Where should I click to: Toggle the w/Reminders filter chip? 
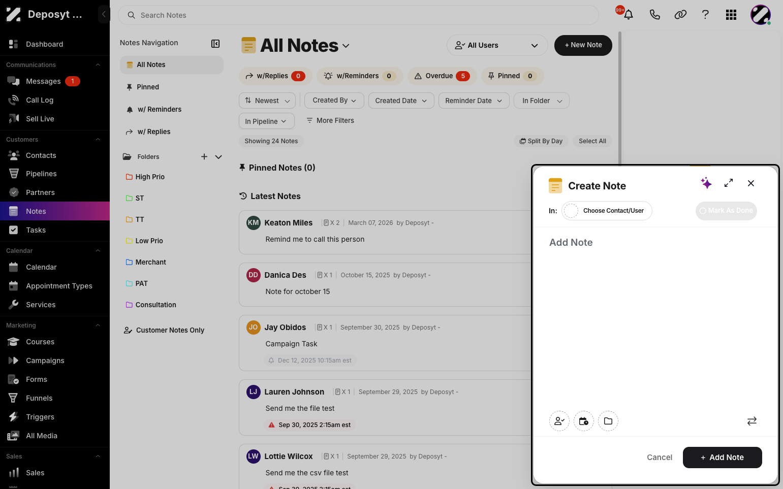[x=360, y=76]
